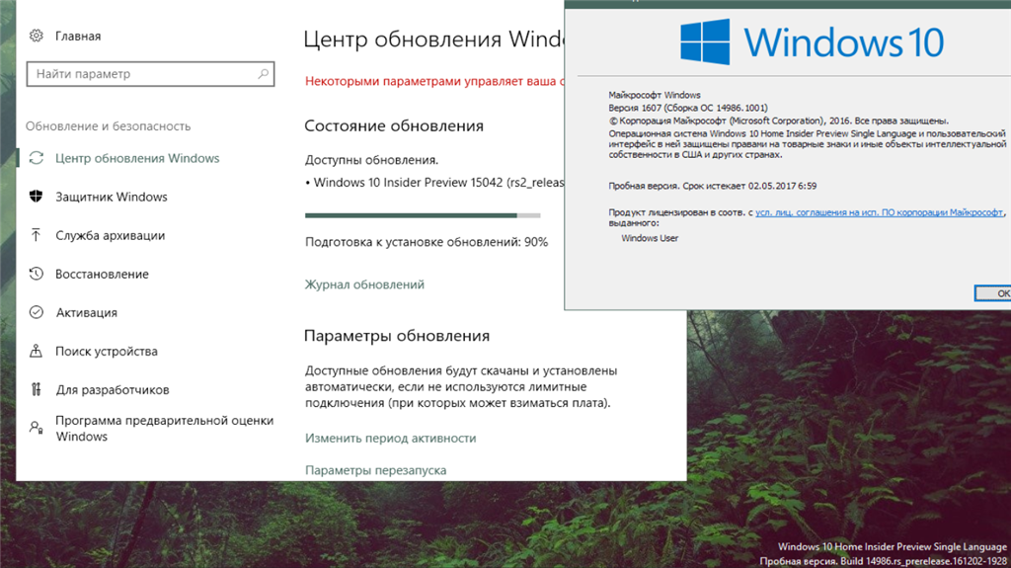Open the Журнал обновлений link
Viewport: 1011px width, 568px height.
(364, 284)
